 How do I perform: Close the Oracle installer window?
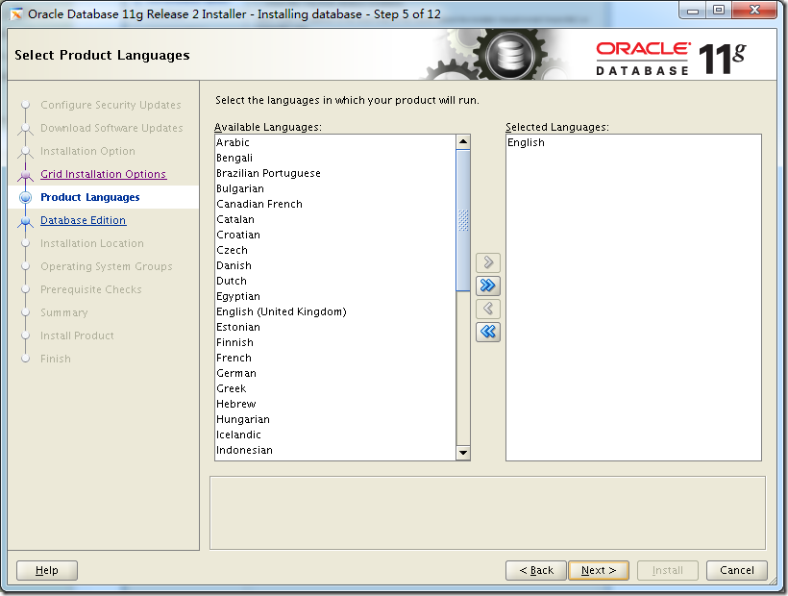coord(754,11)
